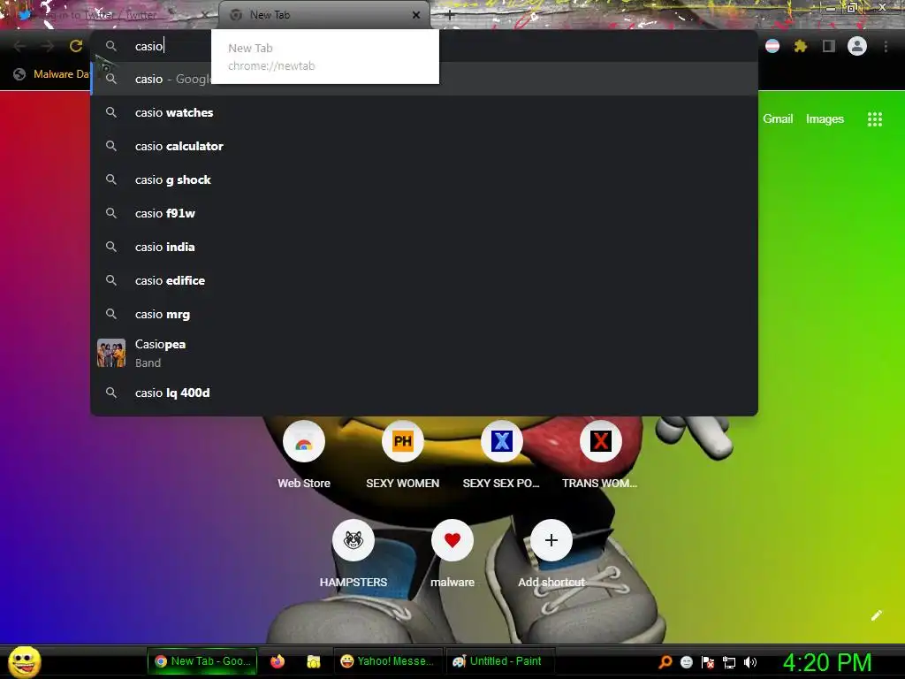Open Firefox from the taskbar

click(278, 661)
